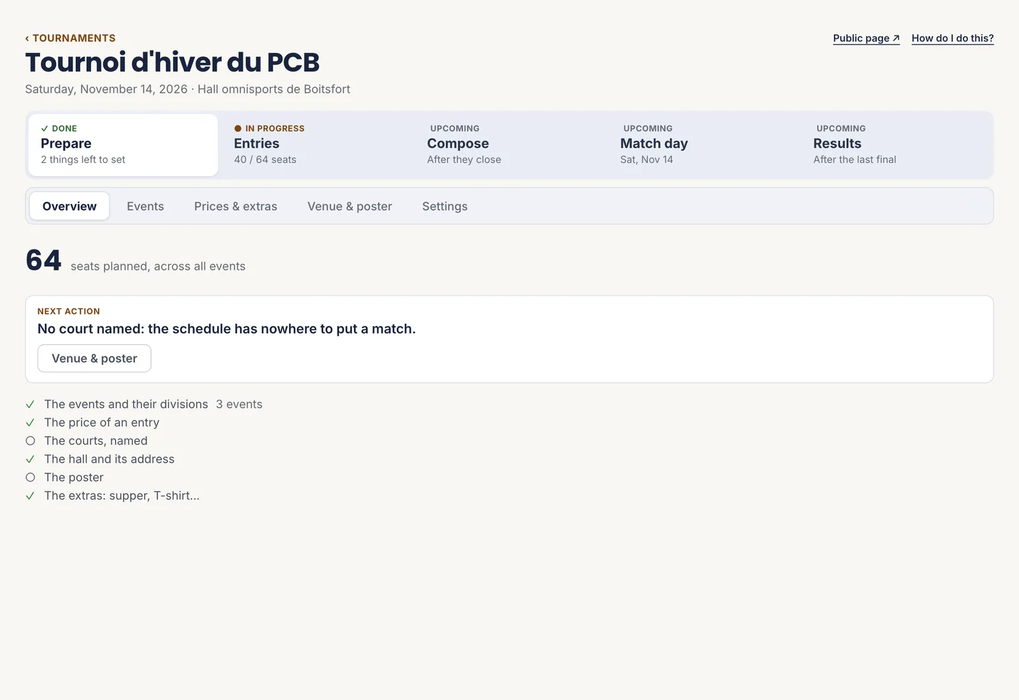Click the checkmark beside 'The extras: supper'
This screenshot has width=1019, height=700.
(30, 496)
